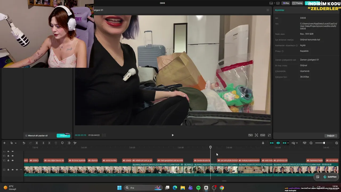Toggle linkage button in timeline toolbar

click(285, 143)
